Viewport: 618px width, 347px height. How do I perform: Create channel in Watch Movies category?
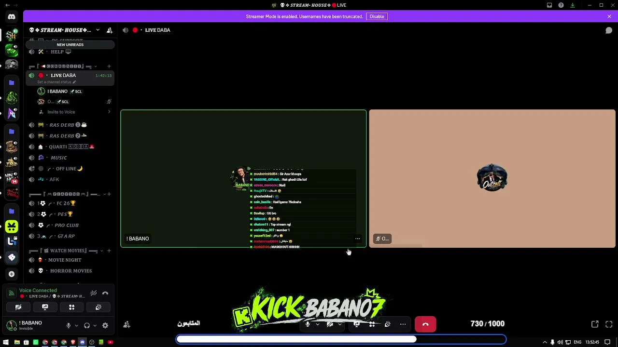pyautogui.click(x=109, y=251)
